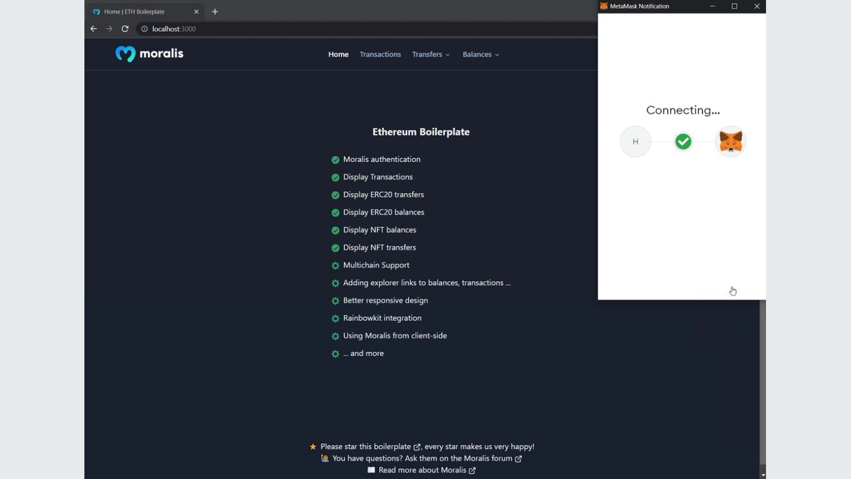Click checkmark icon beside Display ERC20 transfers
Image resolution: width=851 pixels, height=479 pixels.
tap(335, 195)
